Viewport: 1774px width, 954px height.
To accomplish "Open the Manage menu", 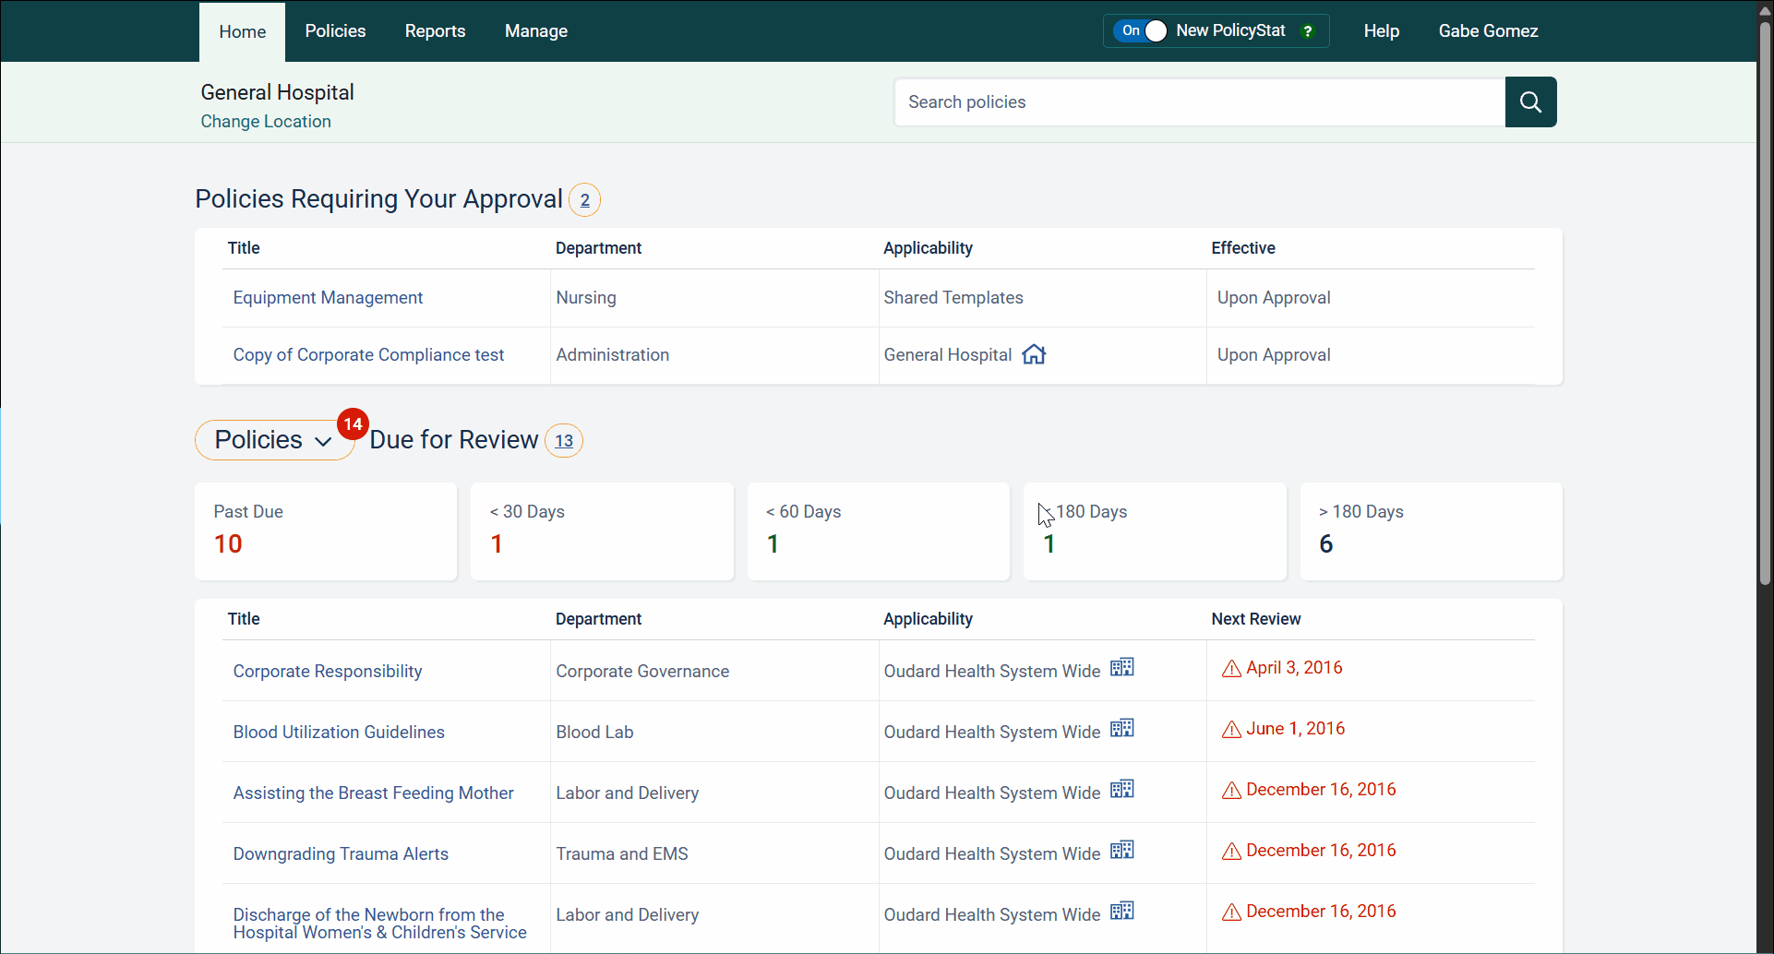I will (x=535, y=31).
